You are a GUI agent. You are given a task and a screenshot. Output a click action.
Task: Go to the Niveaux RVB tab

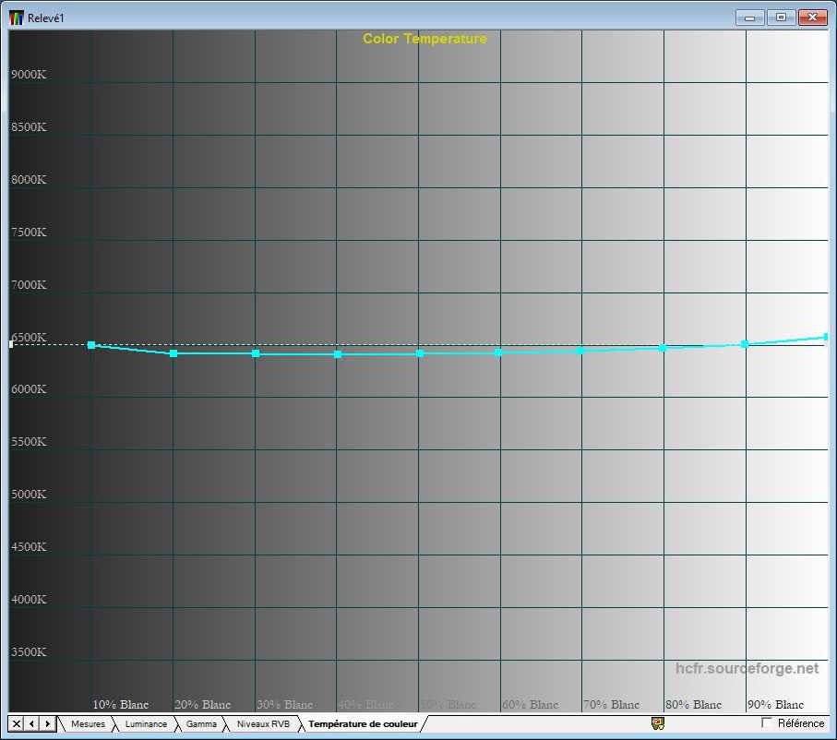click(x=263, y=724)
